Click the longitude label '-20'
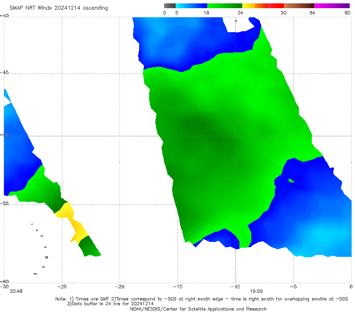The width and height of the screenshot is (355, 312). pos(119,287)
